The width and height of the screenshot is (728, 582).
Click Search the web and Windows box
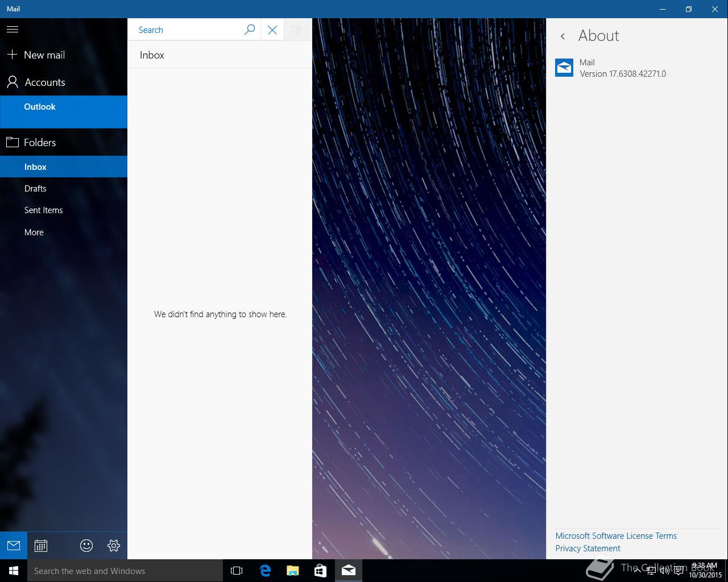125,571
